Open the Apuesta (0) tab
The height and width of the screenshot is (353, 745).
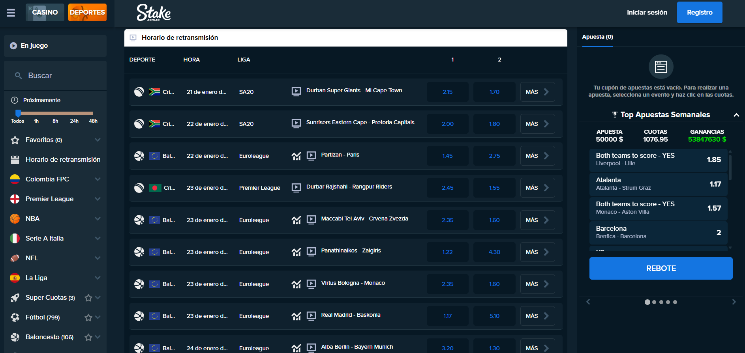(597, 37)
